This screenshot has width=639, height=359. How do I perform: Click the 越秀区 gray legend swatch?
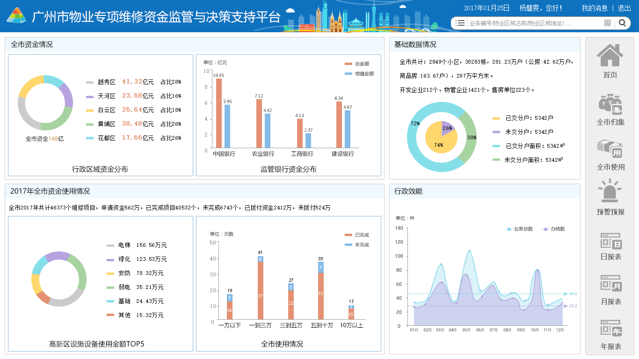click(x=90, y=82)
